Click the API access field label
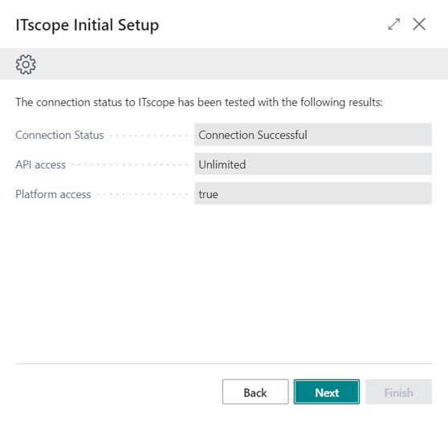Image resolution: width=448 pixels, height=422 pixels. [41, 164]
